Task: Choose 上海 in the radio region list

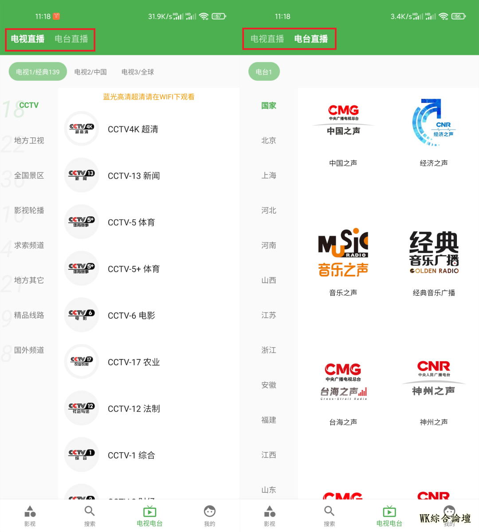Action: [x=269, y=176]
